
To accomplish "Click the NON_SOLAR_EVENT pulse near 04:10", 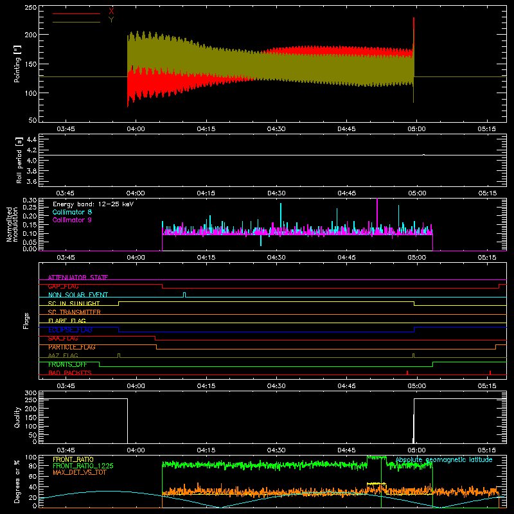I will coord(184,295).
